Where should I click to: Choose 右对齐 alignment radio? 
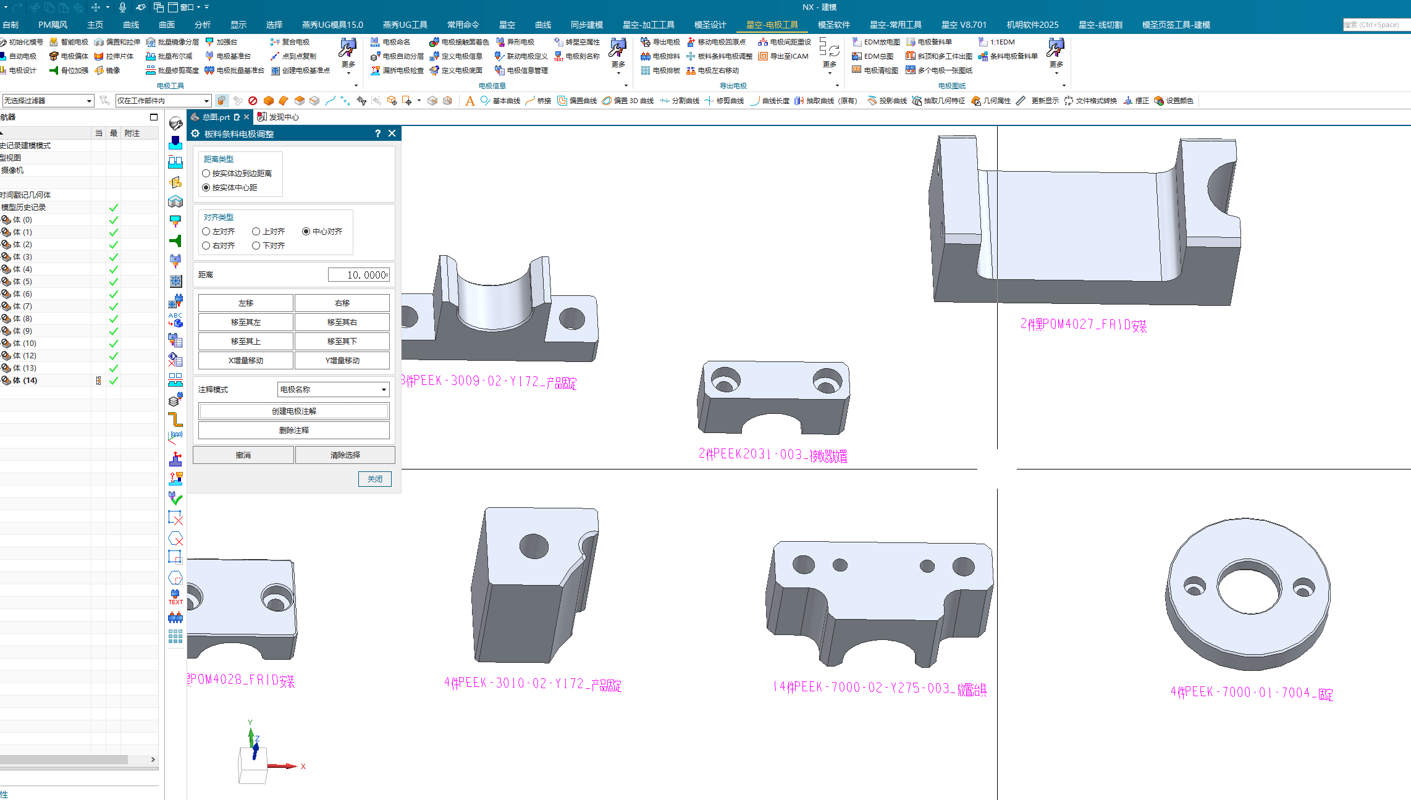point(206,246)
